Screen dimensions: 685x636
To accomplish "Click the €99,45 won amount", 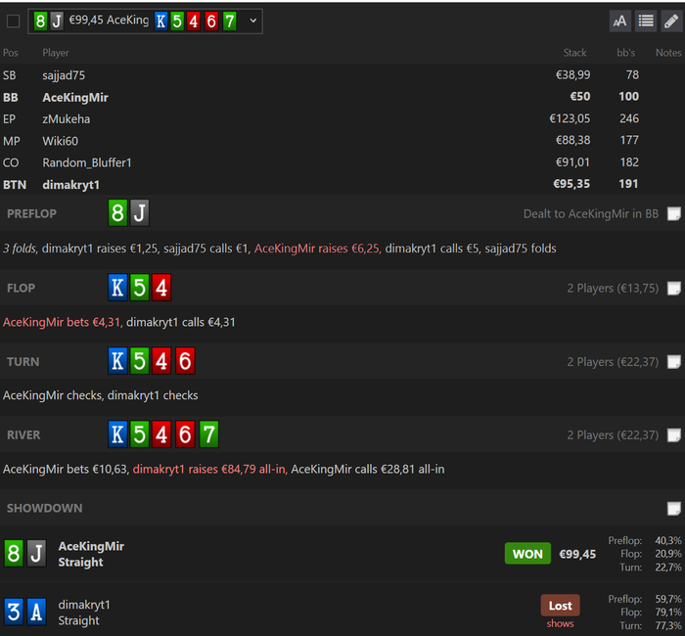I will coord(577,554).
